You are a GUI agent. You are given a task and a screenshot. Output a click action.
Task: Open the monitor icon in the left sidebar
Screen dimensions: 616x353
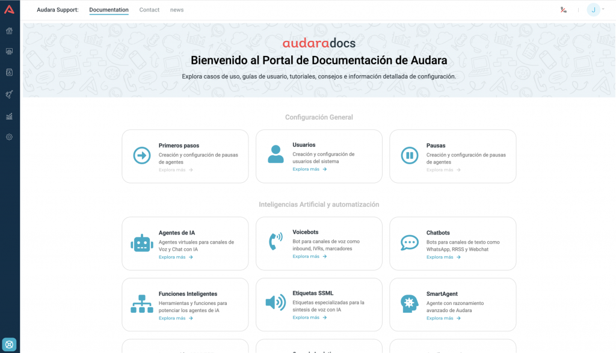tap(9, 52)
